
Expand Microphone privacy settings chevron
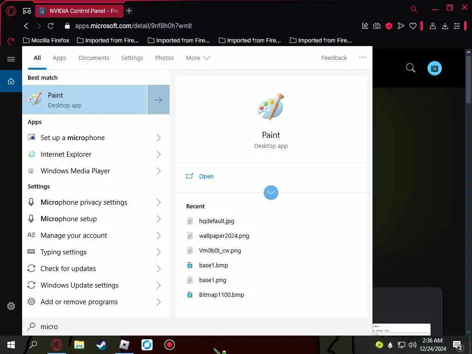point(159,202)
